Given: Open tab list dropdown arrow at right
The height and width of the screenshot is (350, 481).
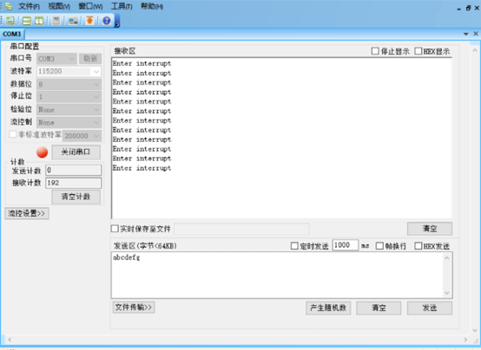Looking at the screenshot, I should tap(465, 34).
